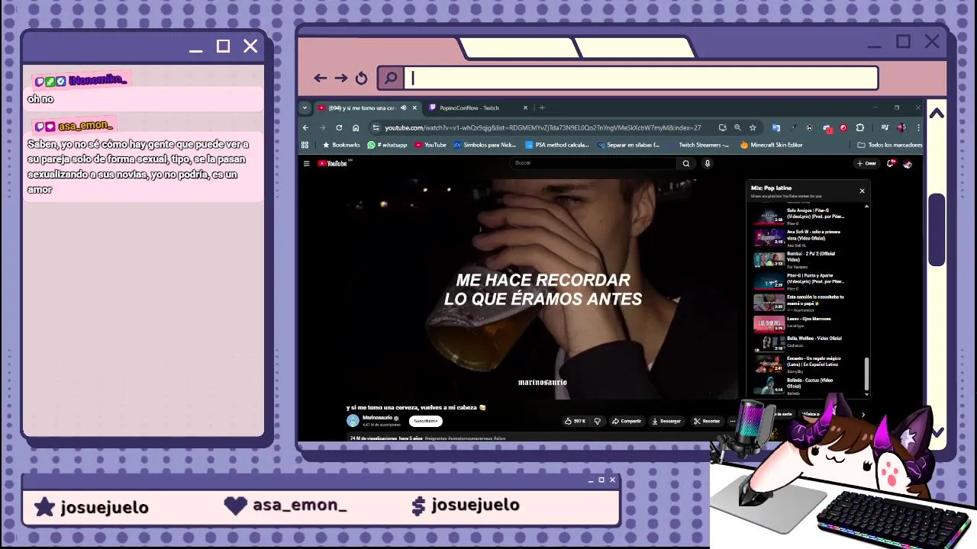Open Chrome three-dot menu

tap(918, 127)
